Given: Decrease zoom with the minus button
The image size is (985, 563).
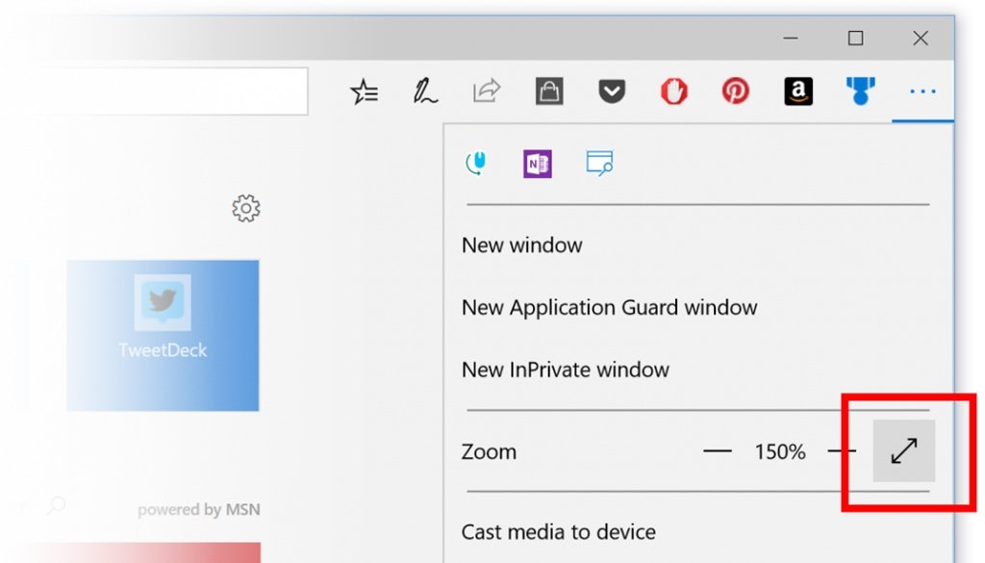Looking at the screenshot, I should pyautogui.click(x=718, y=451).
